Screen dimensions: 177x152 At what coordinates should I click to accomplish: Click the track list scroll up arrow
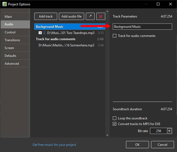pos(107,11)
